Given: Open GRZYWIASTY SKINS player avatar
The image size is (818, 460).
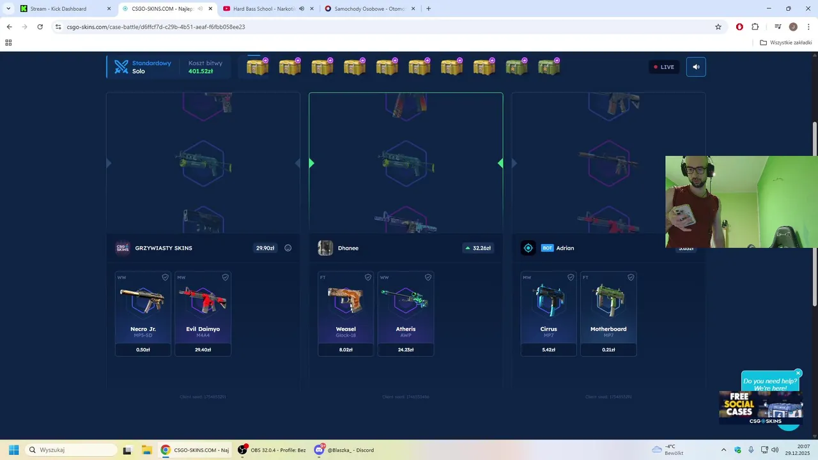Looking at the screenshot, I should pyautogui.click(x=123, y=248).
